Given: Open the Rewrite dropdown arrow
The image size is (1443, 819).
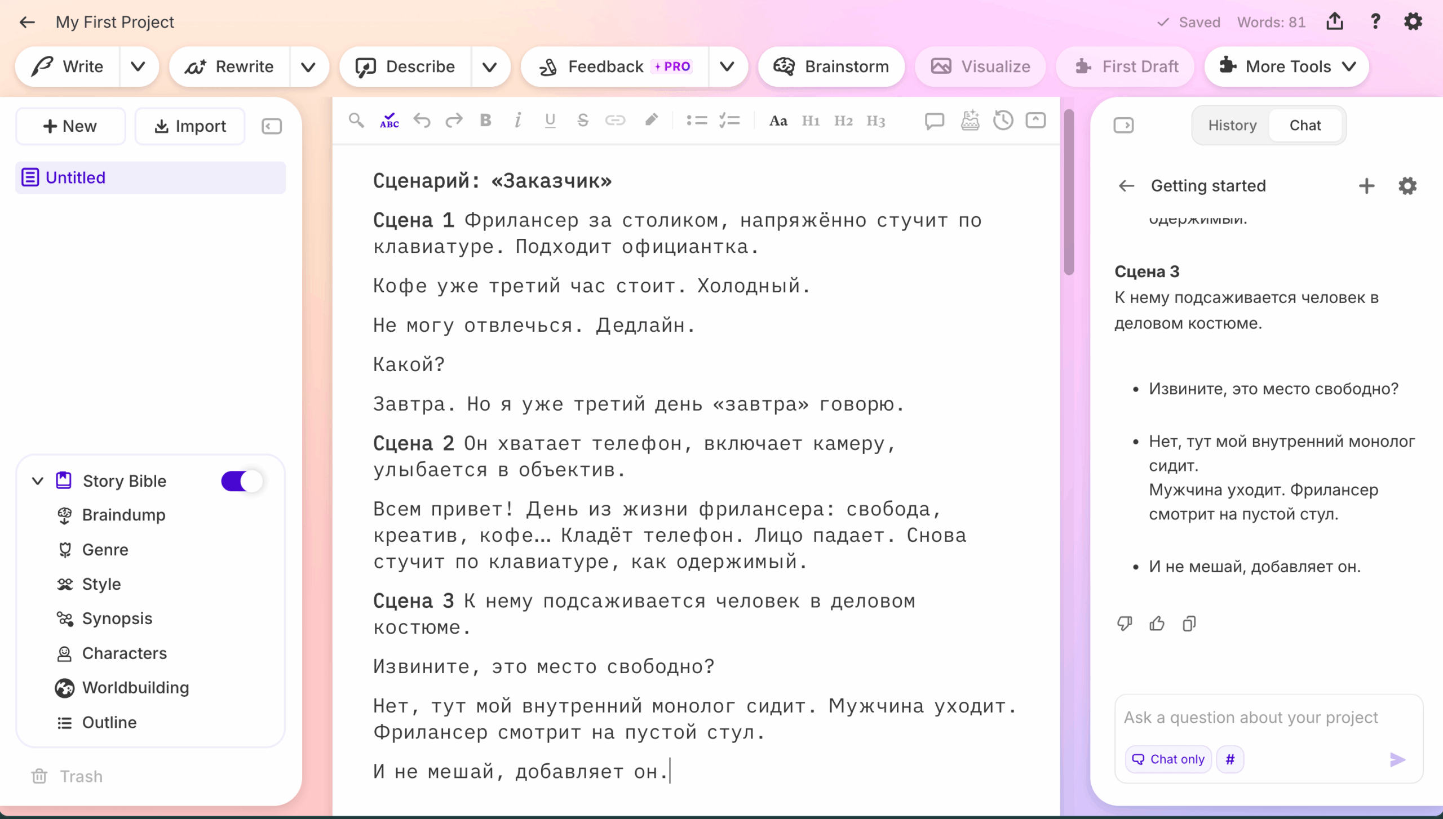Looking at the screenshot, I should point(308,66).
